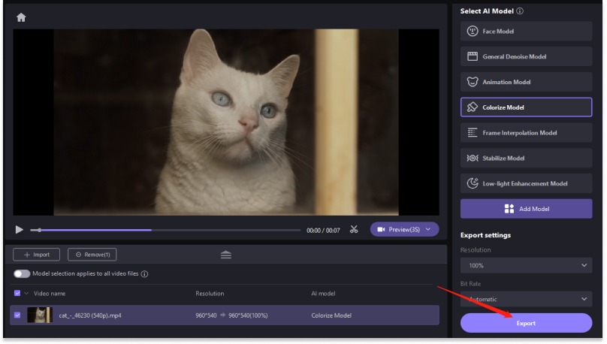Select the Face Model option
Image resolution: width=607 pixels, height=344 pixels.
(526, 32)
